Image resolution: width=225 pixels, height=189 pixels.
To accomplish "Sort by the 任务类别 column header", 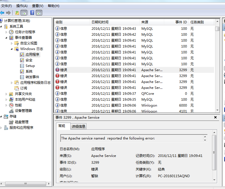I will (x=201, y=22).
